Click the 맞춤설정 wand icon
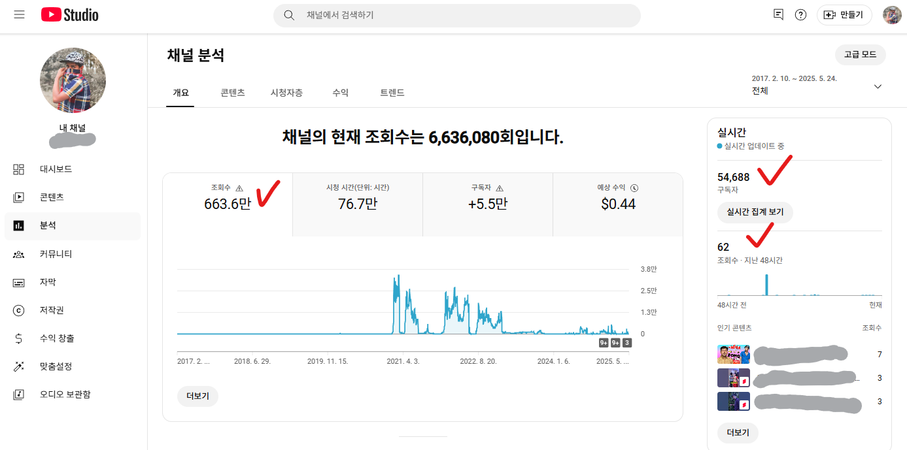This screenshot has height=450, width=907. [x=18, y=366]
